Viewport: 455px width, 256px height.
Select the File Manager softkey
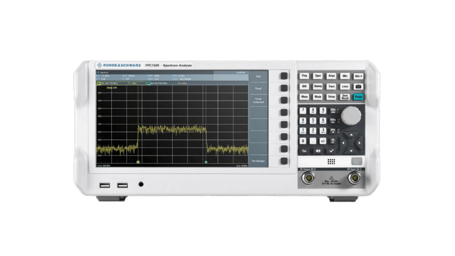tap(258, 161)
